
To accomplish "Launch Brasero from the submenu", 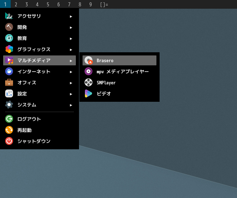I will (119, 60).
